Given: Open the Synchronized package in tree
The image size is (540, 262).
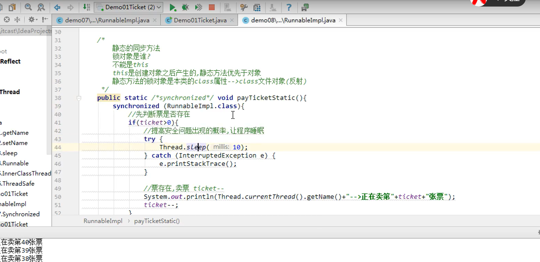Looking at the screenshot, I should click(x=20, y=214).
